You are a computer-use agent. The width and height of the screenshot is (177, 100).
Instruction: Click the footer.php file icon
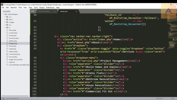pyautogui.click(x=7, y=36)
